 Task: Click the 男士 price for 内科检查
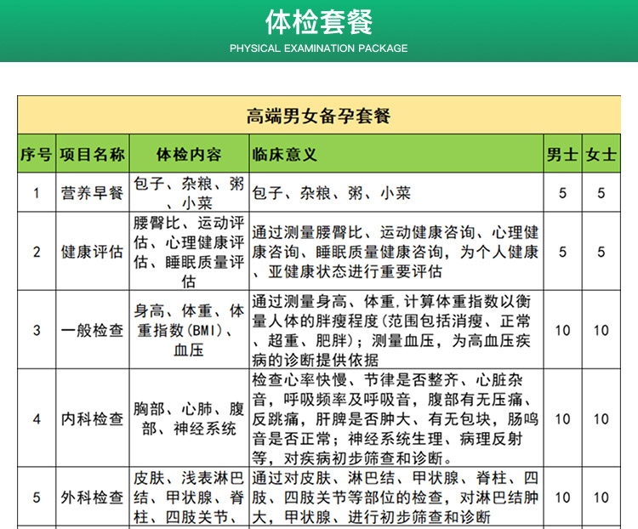562,419
